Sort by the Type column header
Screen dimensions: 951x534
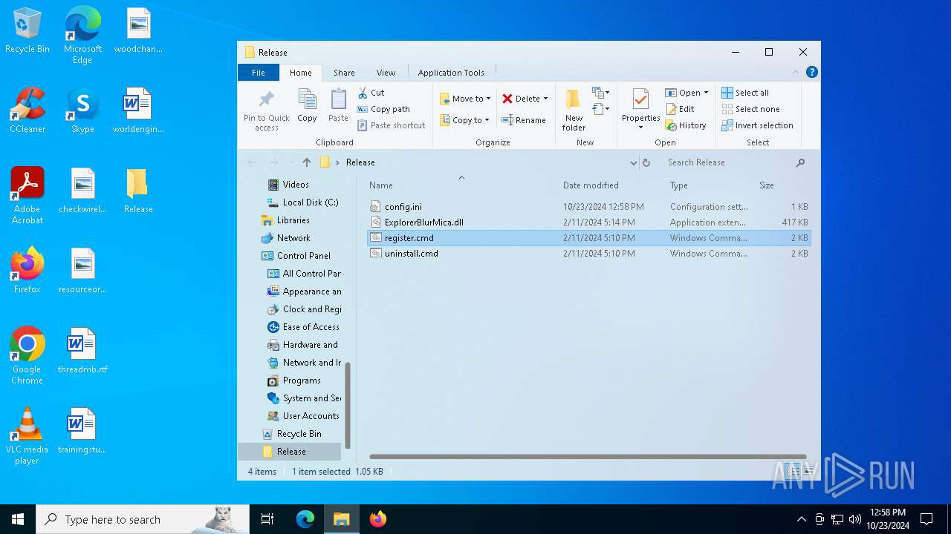[679, 185]
